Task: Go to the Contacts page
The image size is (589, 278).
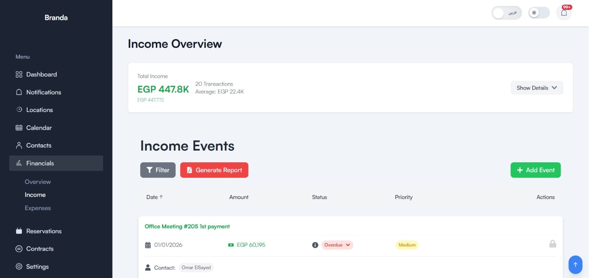Action: (x=56, y=145)
